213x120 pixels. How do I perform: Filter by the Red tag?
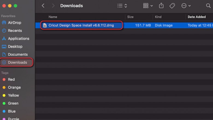[11, 79]
